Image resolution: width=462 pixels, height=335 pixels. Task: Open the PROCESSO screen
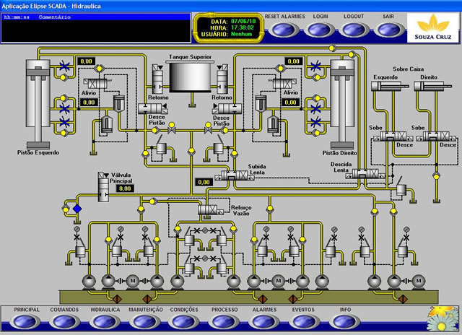pos(224,321)
